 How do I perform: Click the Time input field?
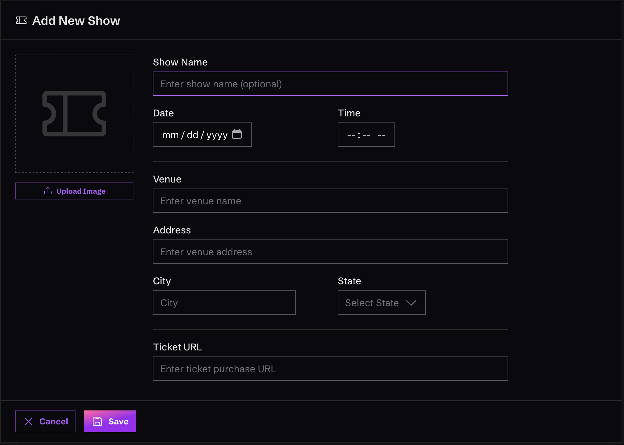[366, 135]
